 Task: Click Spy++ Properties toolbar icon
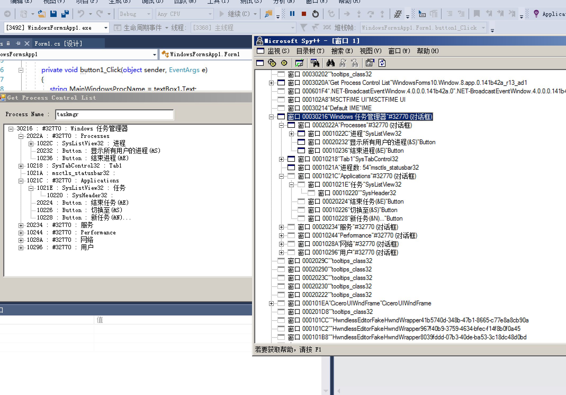[x=370, y=63]
